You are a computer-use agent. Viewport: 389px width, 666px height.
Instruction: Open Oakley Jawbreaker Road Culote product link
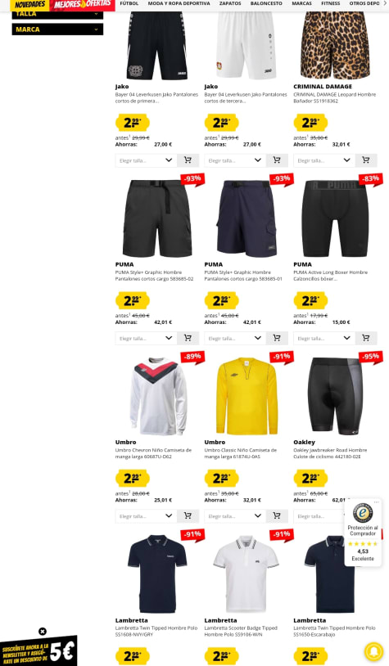coord(330,453)
